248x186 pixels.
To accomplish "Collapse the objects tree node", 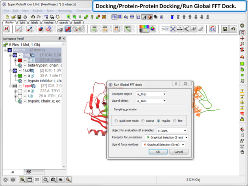I will [5, 50].
